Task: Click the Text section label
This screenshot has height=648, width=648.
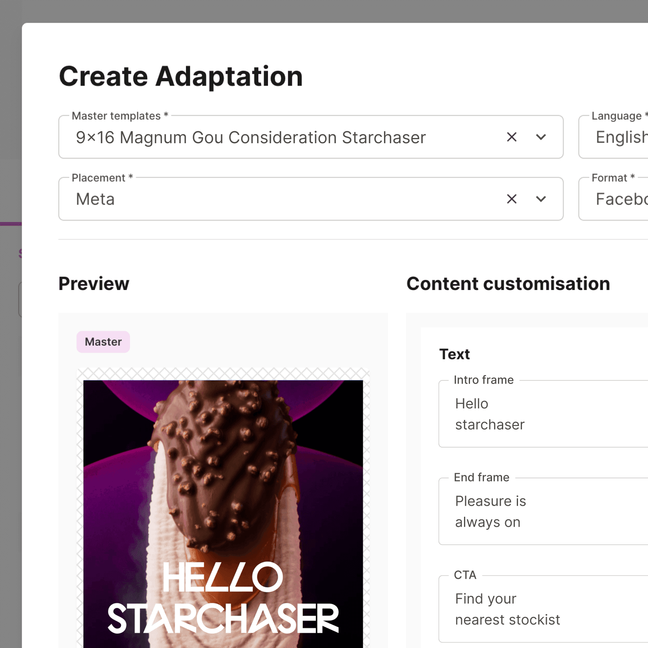Action: click(454, 354)
